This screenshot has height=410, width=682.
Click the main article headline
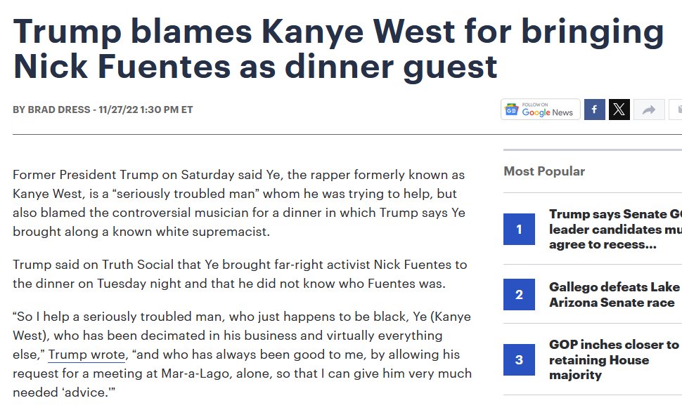338,48
